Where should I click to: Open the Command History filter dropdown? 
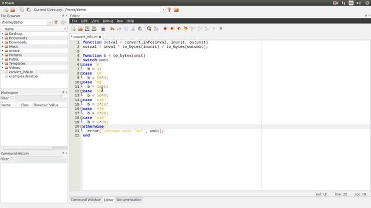pos(65,159)
